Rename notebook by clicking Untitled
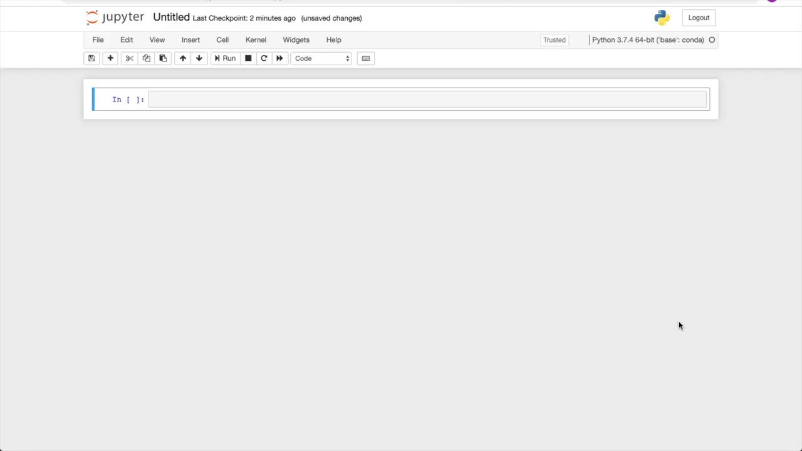The image size is (802, 451). pyautogui.click(x=170, y=18)
